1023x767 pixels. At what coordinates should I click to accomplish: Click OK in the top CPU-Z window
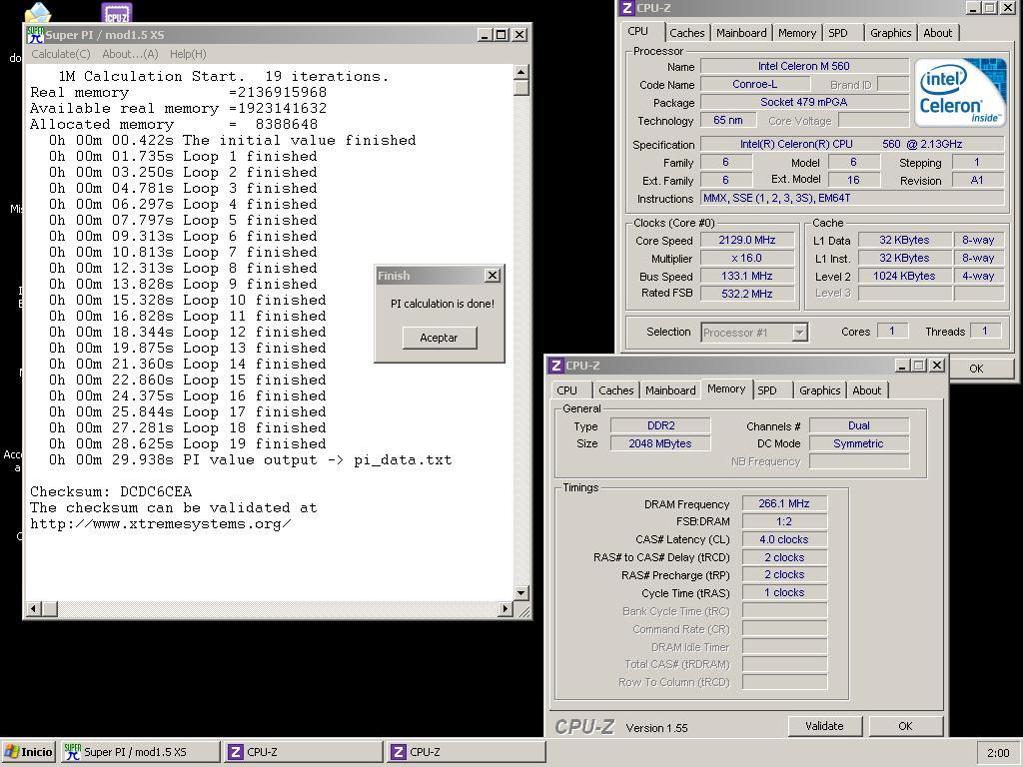click(x=976, y=369)
